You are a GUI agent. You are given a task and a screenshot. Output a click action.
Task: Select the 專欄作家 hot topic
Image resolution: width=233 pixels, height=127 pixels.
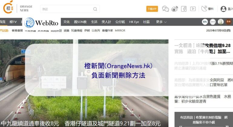tap(107, 31)
